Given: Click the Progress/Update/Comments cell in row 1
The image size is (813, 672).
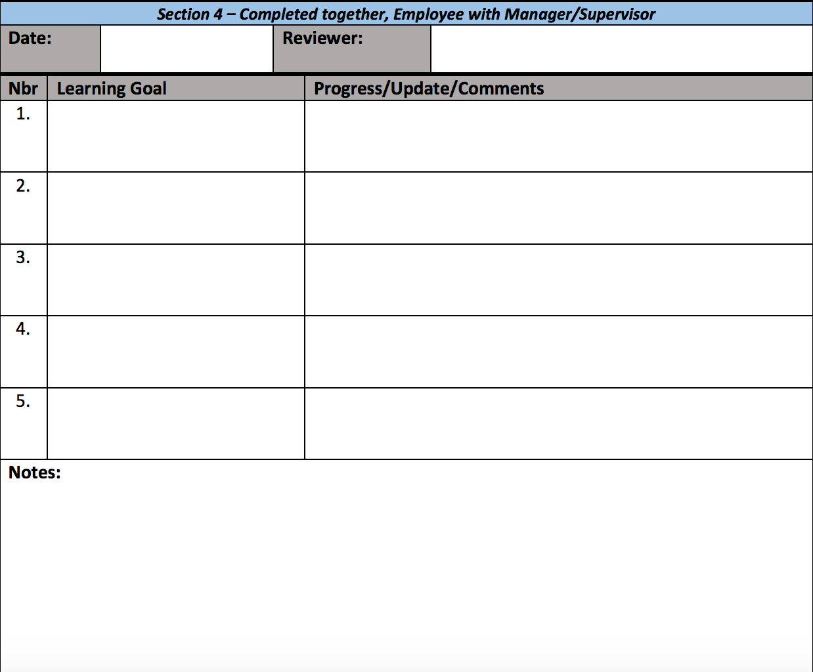Looking at the screenshot, I should pyautogui.click(x=558, y=136).
